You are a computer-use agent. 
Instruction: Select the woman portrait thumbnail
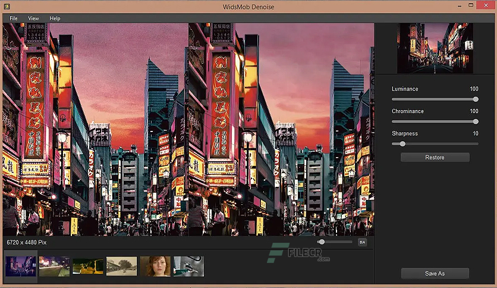pyautogui.click(x=155, y=267)
